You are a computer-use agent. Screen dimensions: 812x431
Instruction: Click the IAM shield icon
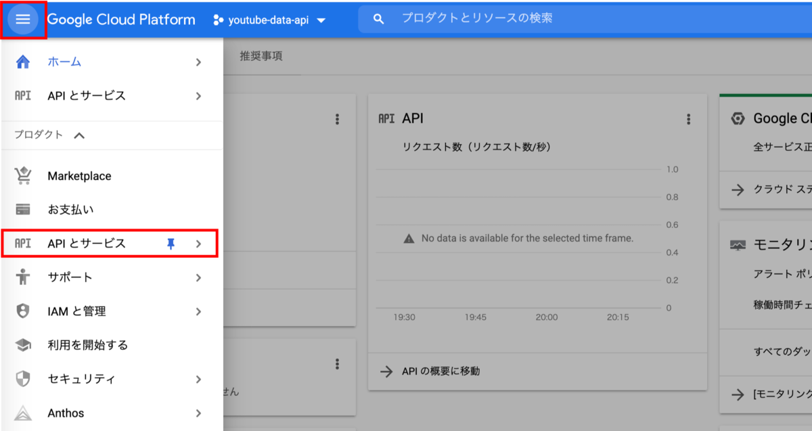pos(23,311)
